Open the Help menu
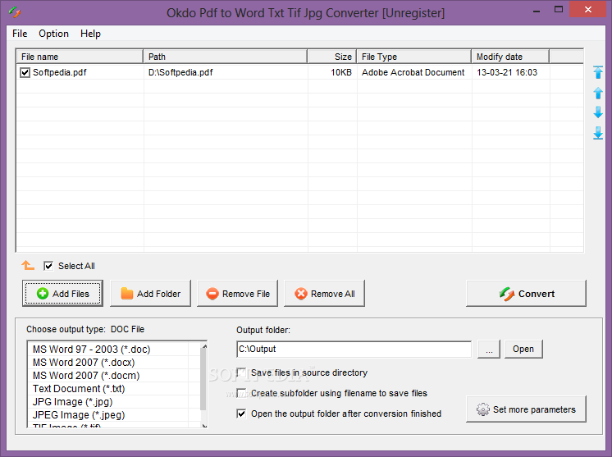This screenshot has width=612, height=457. (90, 34)
